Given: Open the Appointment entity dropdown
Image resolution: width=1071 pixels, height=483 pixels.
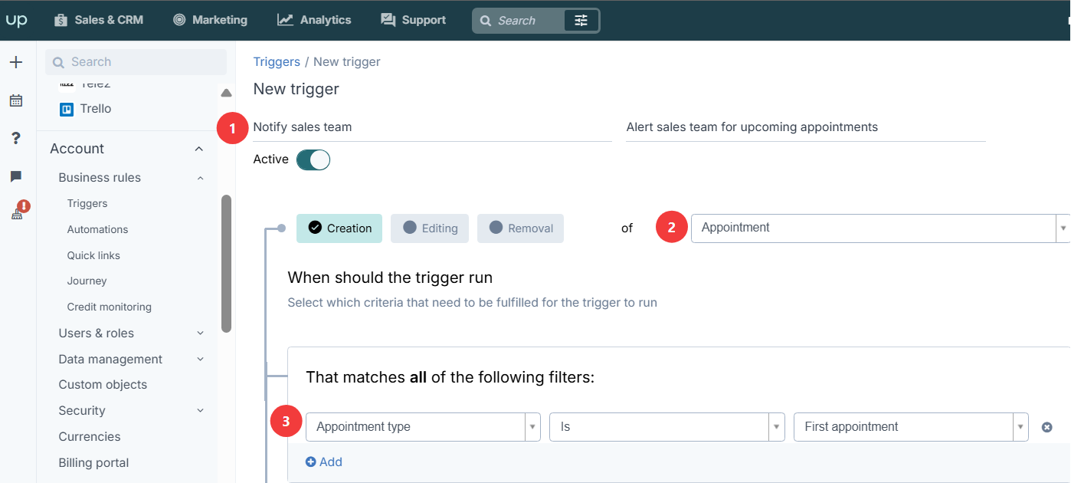Looking at the screenshot, I should point(880,228).
